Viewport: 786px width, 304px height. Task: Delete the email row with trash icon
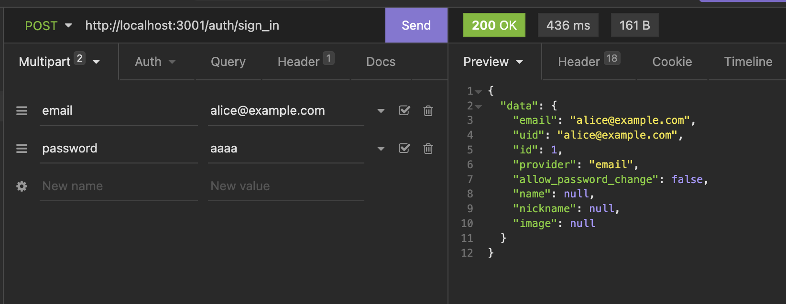pyautogui.click(x=428, y=111)
